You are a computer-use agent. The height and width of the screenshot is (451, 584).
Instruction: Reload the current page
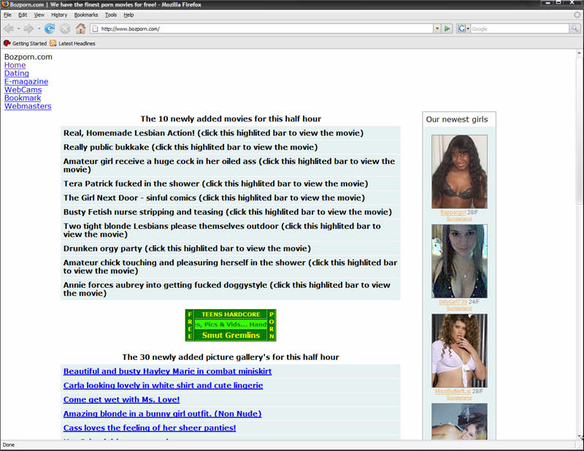[x=50, y=28]
